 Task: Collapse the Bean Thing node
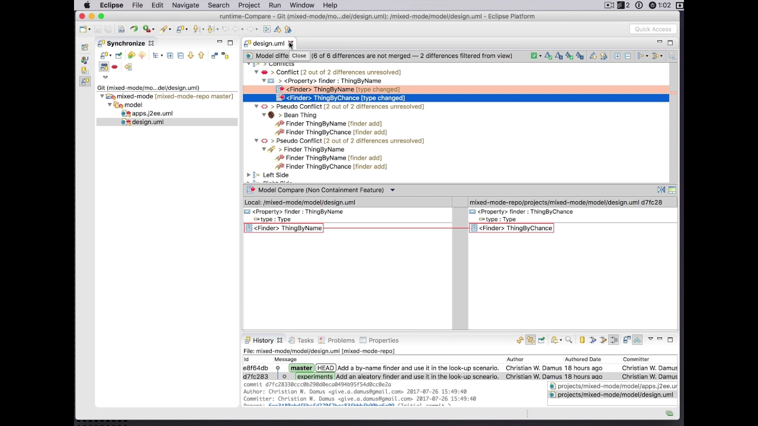pos(264,115)
